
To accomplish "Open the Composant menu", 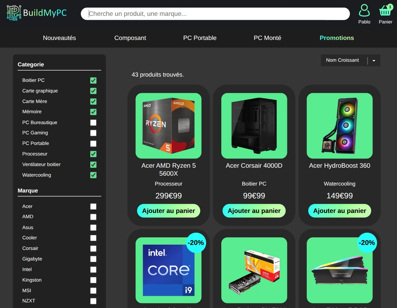I will pyautogui.click(x=130, y=38).
